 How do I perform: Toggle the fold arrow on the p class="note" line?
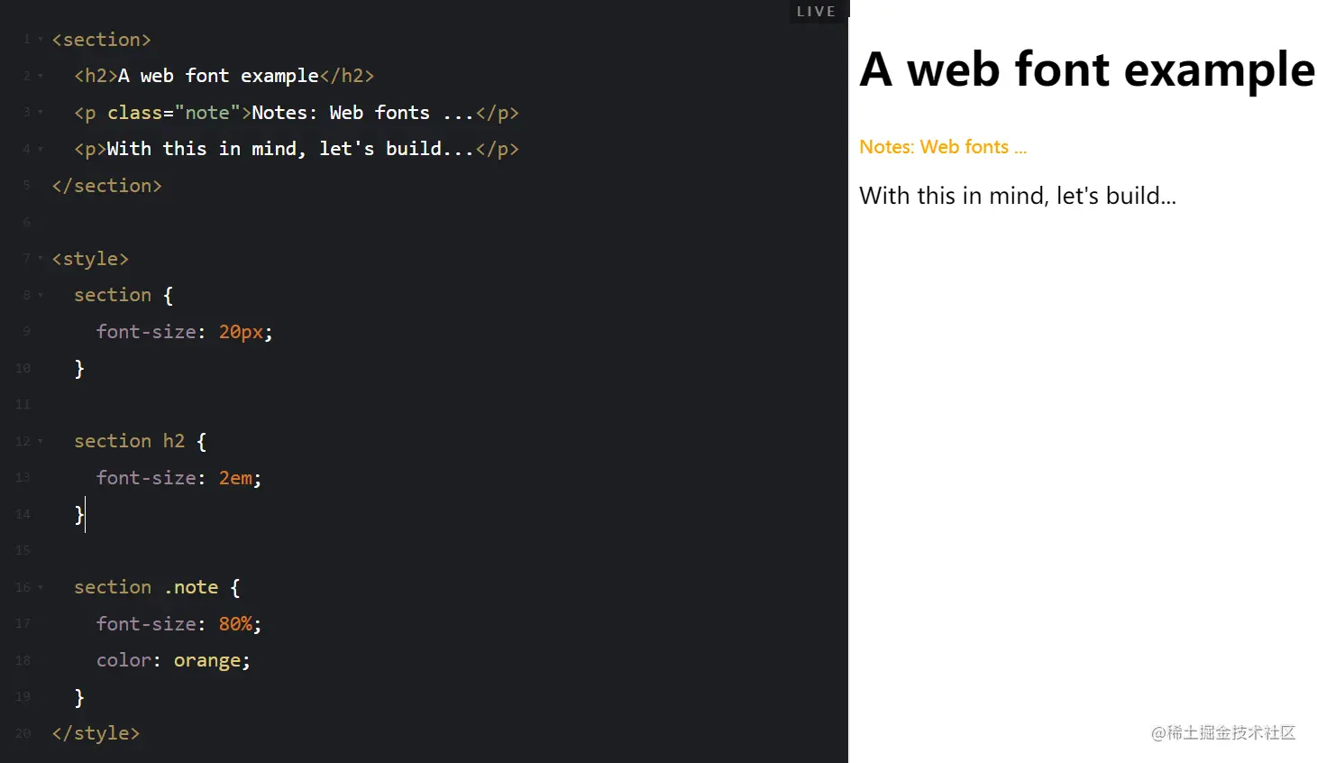tap(41, 113)
